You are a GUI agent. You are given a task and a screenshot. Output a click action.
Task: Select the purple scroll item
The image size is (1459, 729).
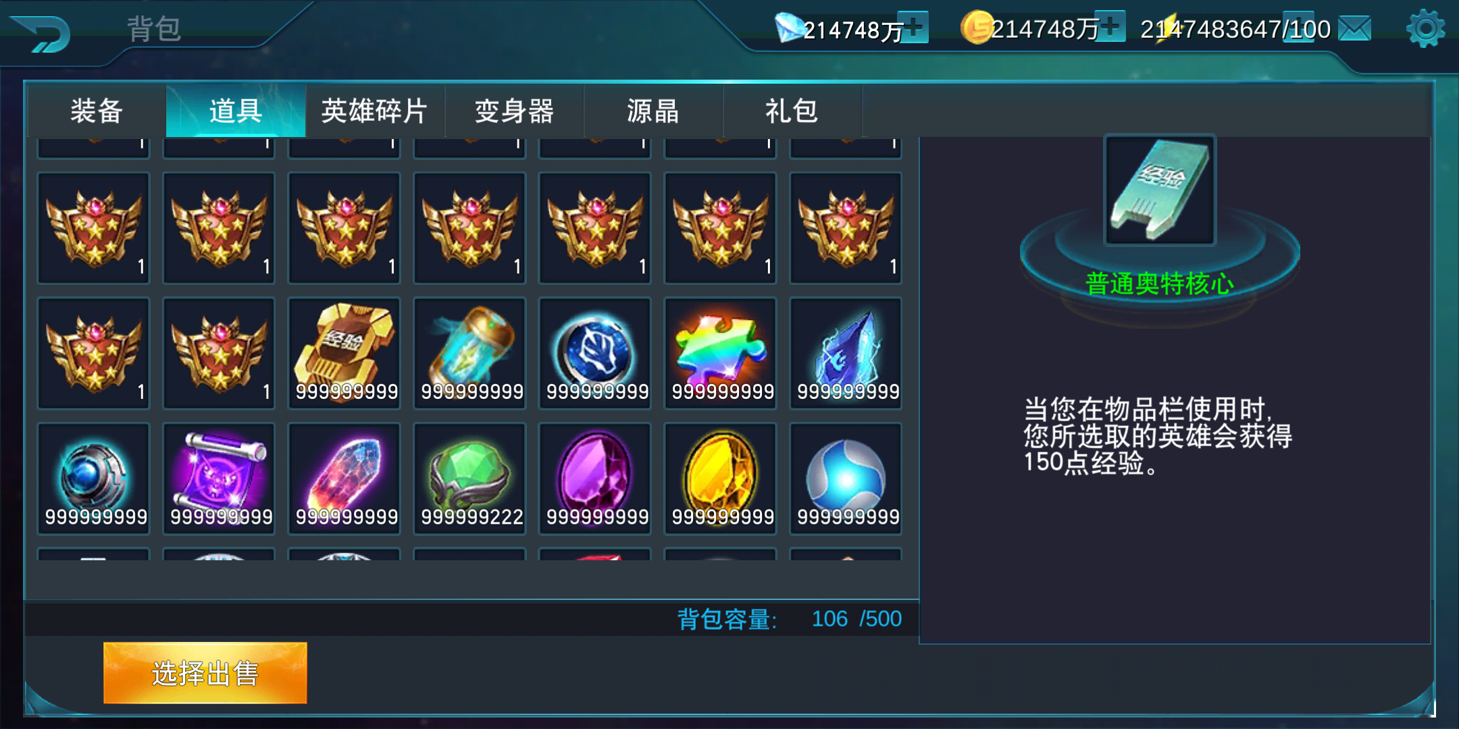219,479
